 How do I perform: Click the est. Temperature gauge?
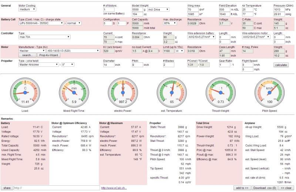[x=172, y=92]
